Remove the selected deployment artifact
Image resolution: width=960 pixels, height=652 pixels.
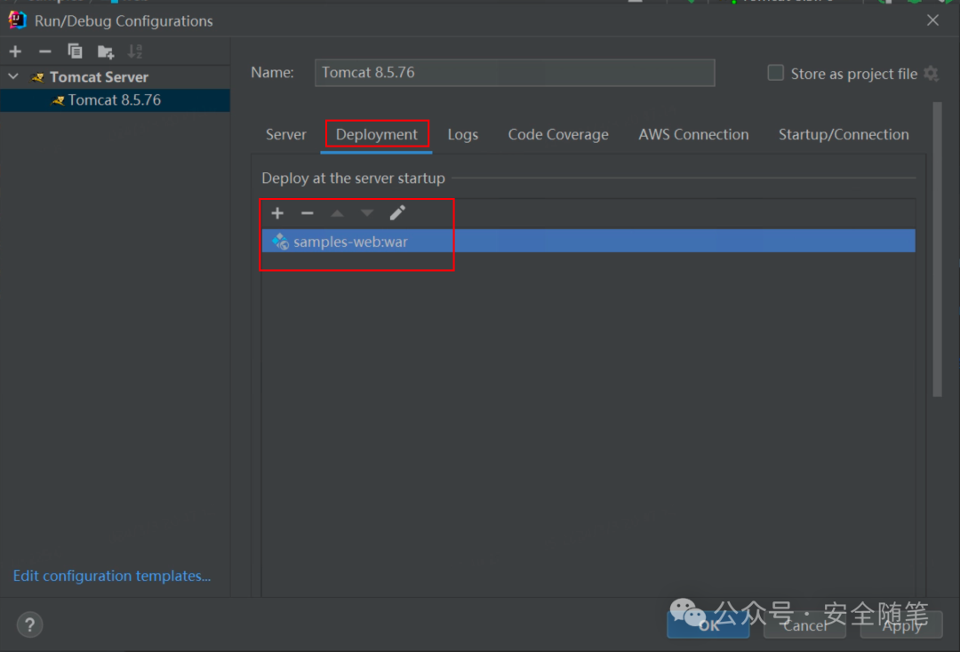click(x=308, y=213)
